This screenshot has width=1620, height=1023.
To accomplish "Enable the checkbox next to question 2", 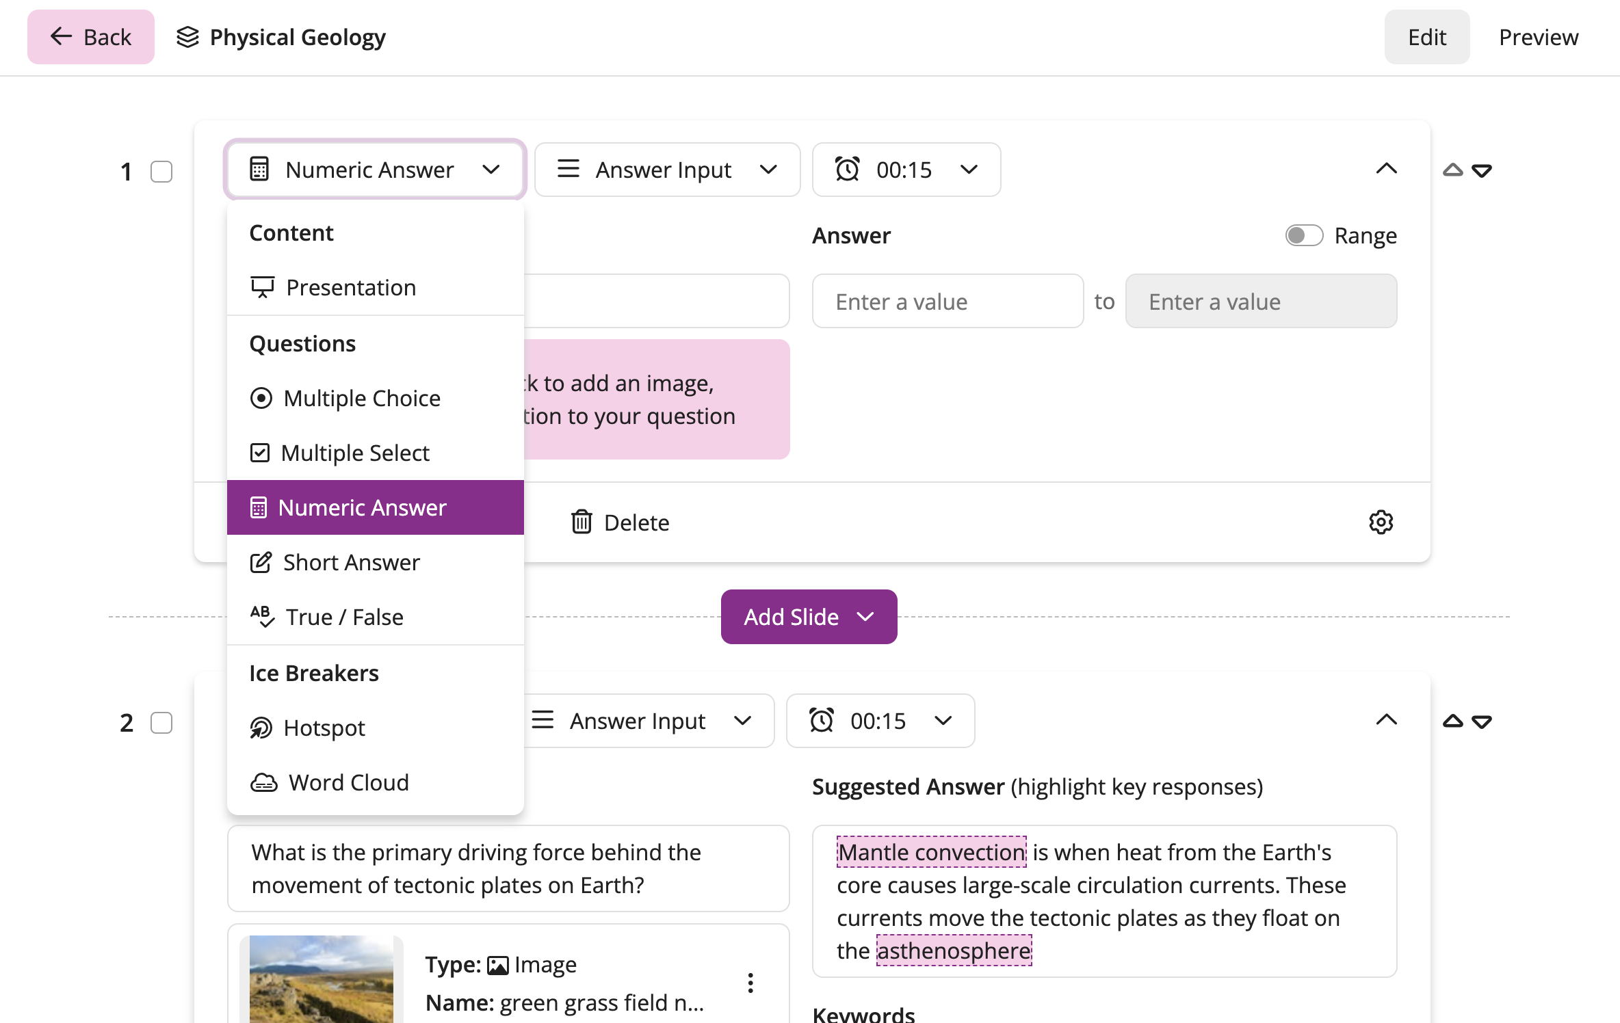I will pos(160,721).
